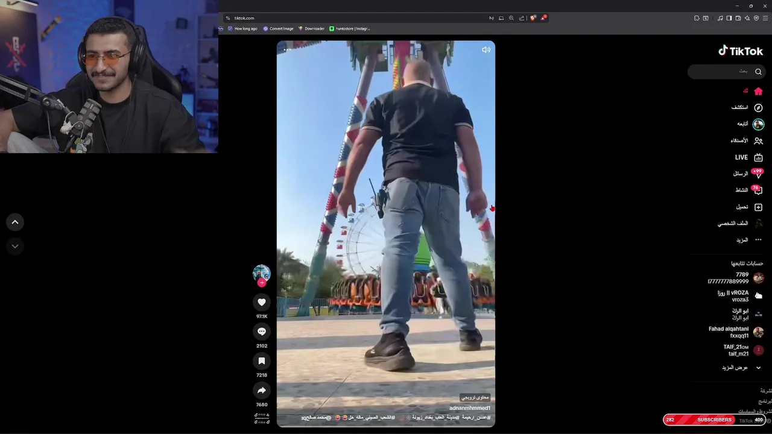
Task: Click the share page icon in the address bar
Action: [x=522, y=18]
